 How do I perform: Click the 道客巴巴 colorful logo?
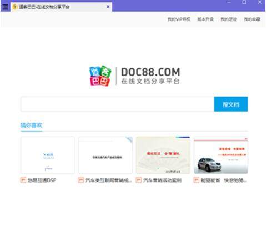[x=100, y=76]
